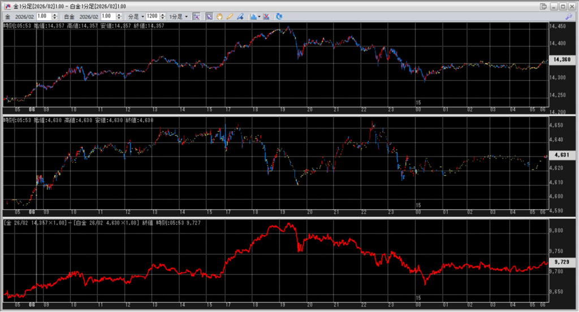
Task: Select the arrow pointer cursor tool
Action: pos(209,16)
